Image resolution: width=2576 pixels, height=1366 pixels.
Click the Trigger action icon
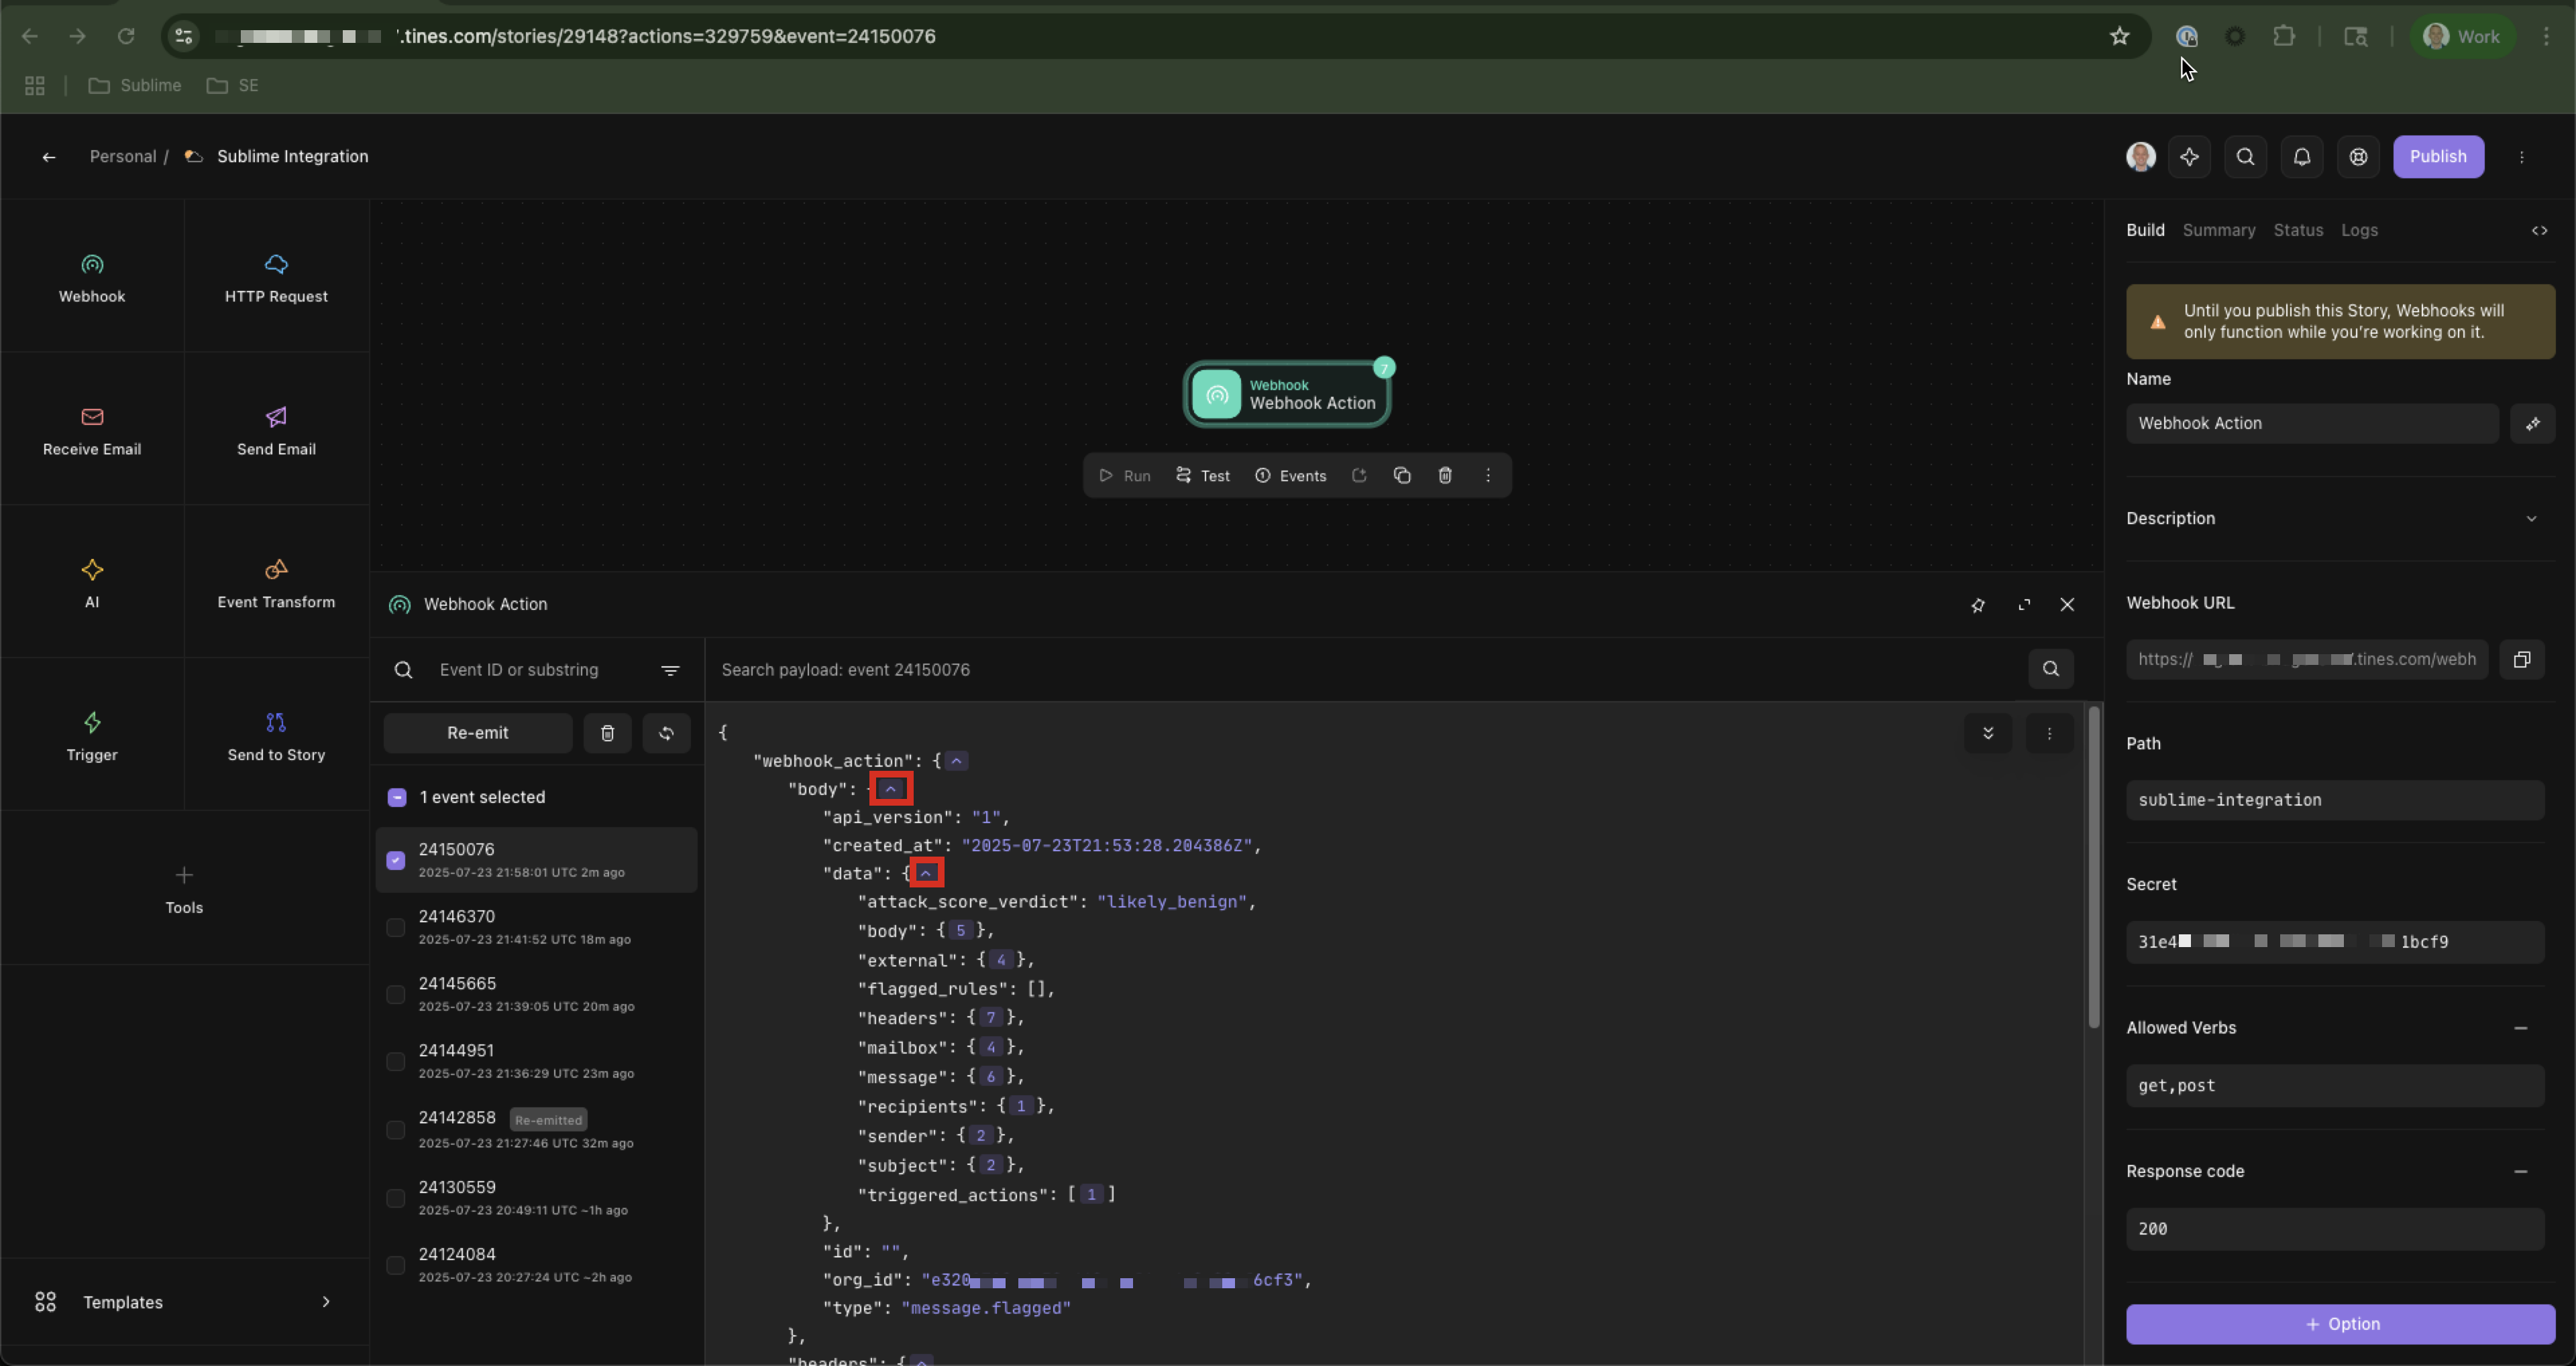pyautogui.click(x=92, y=723)
